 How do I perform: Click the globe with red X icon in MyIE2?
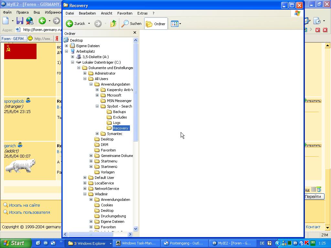pyautogui.click(x=29, y=21)
